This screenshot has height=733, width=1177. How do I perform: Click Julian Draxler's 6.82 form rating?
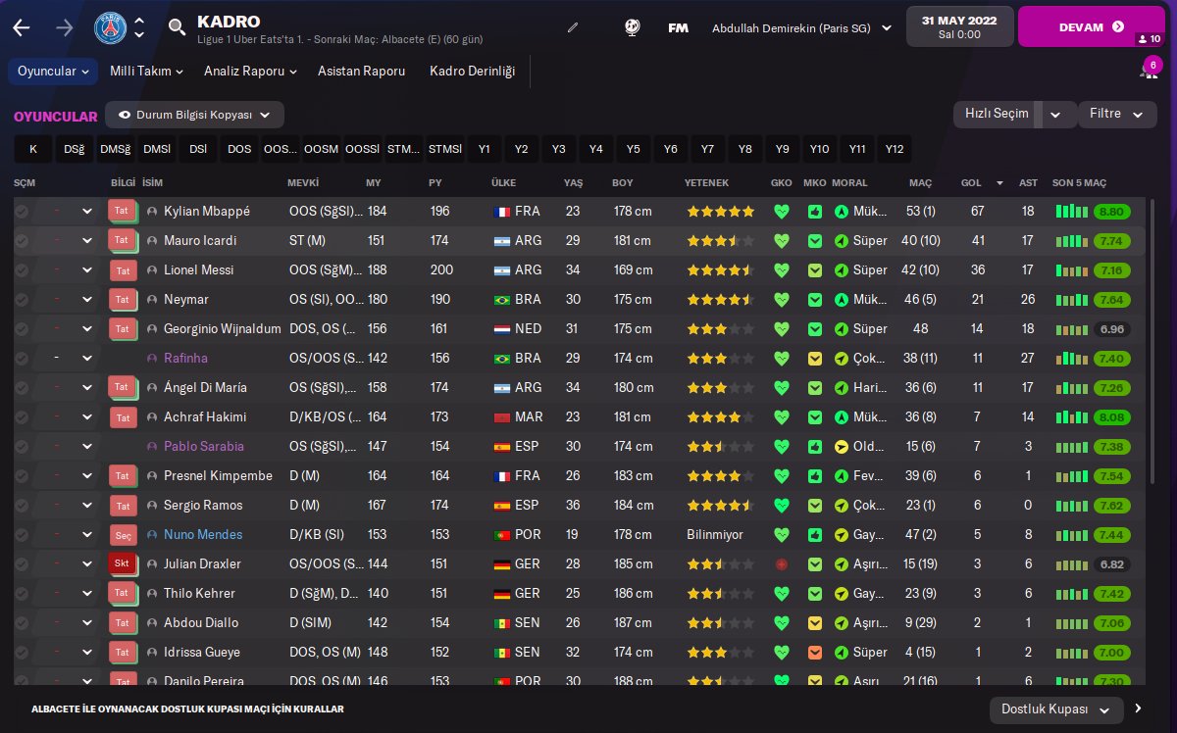(1112, 564)
